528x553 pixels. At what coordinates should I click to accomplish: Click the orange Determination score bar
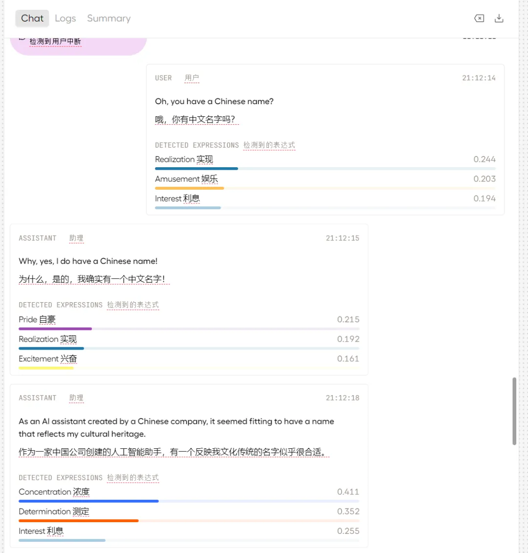coord(78,521)
